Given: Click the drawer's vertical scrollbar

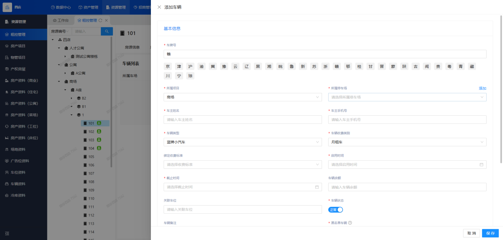Looking at the screenshot, I should click(x=501, y=89).
